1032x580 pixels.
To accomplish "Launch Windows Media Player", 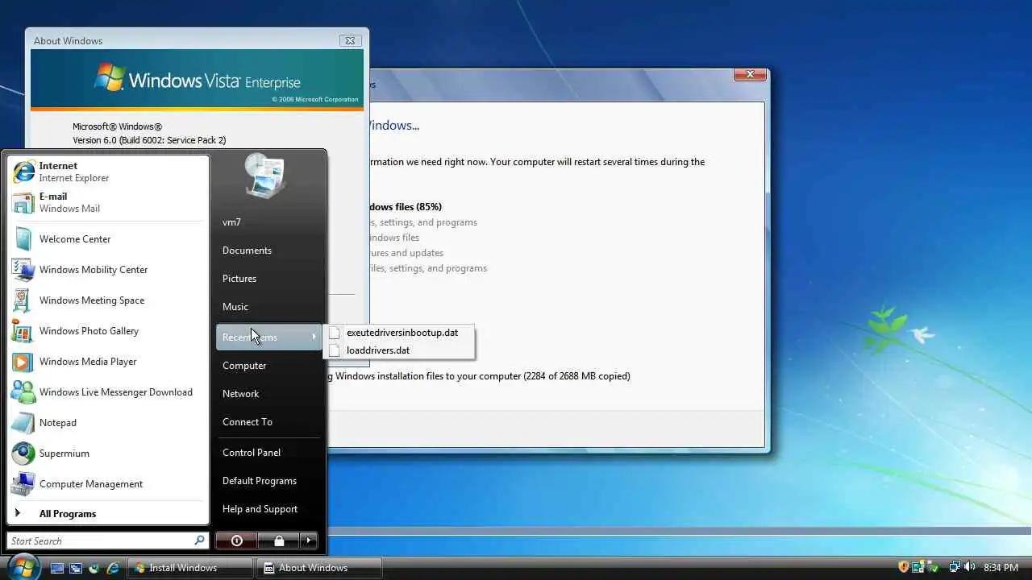I will [x=108, y=362].
